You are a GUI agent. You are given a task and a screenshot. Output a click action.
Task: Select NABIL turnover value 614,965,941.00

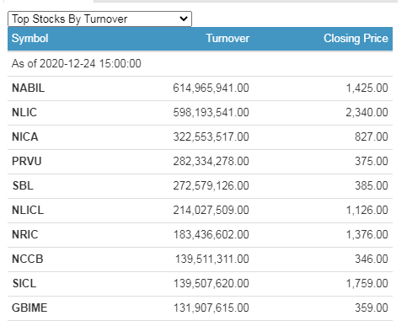click(211, 88)
